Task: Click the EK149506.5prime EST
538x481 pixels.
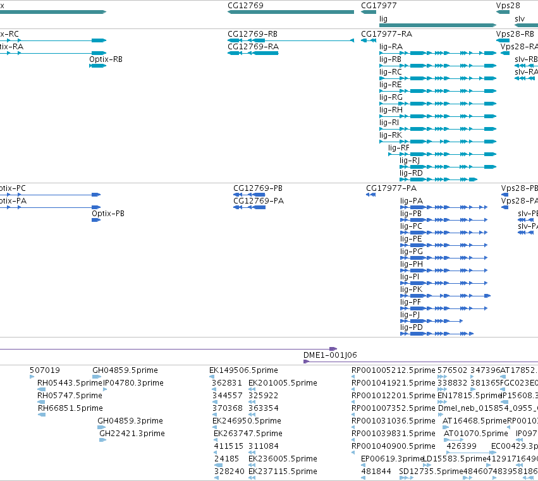Action: click(243, 370)
